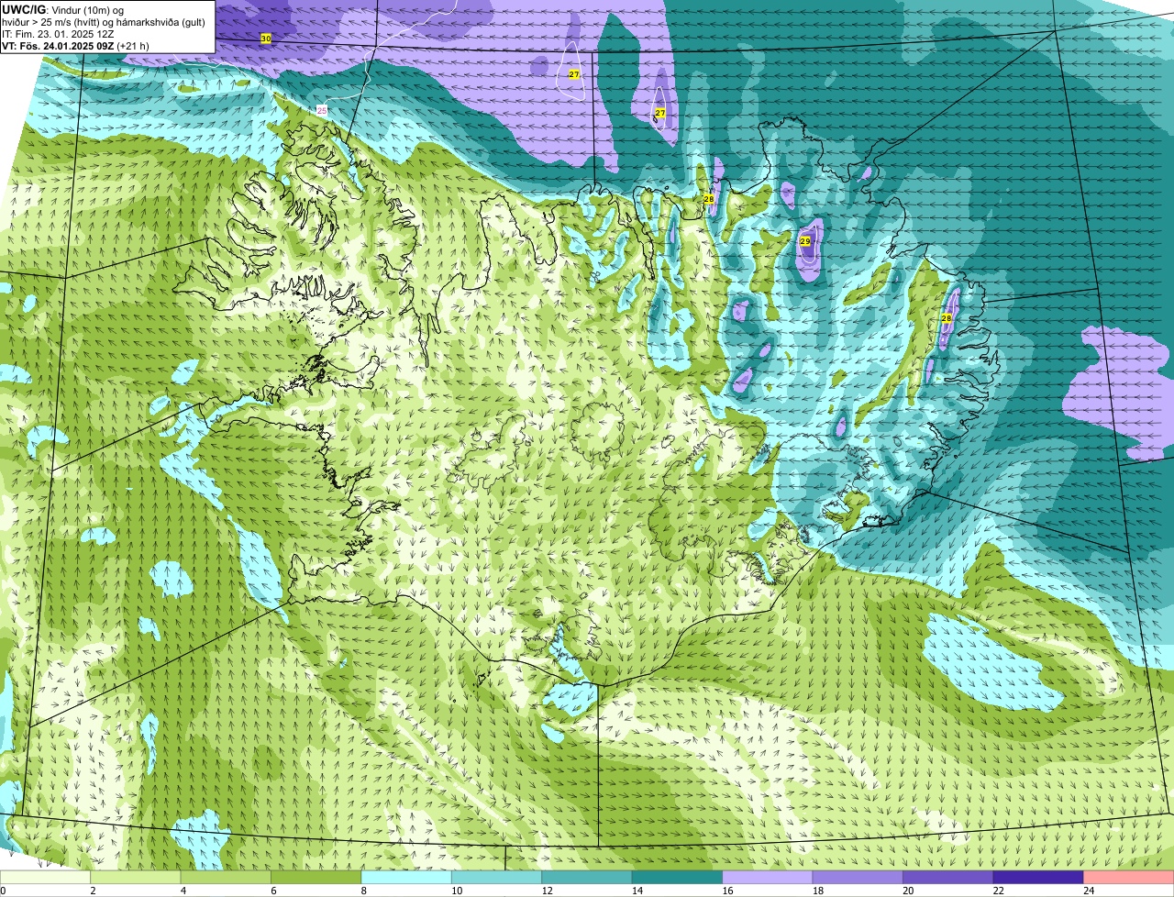Viewport: 1174px width, 897px height.
Task: Select the 18–20 m/s purple swatch
Action: click(858, 877)
